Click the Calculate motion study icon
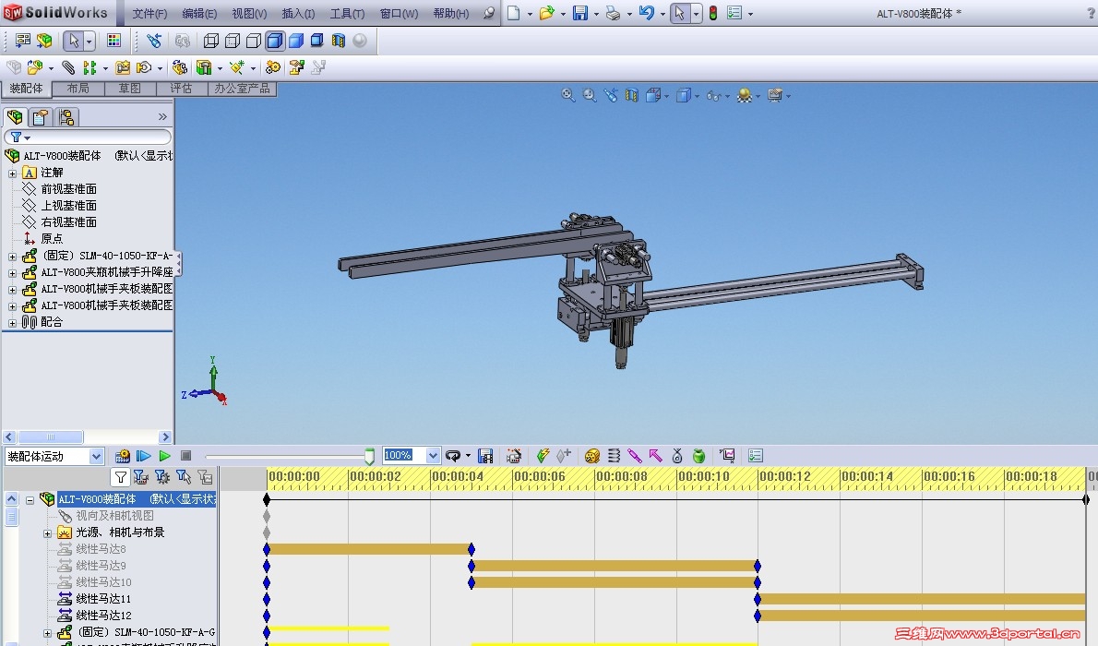 [123, 456]
